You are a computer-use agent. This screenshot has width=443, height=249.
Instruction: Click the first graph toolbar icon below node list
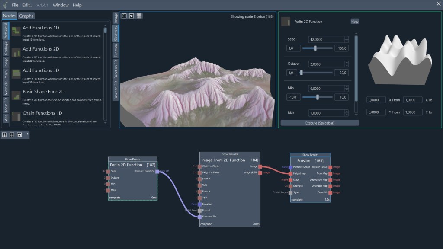point(4,135)
